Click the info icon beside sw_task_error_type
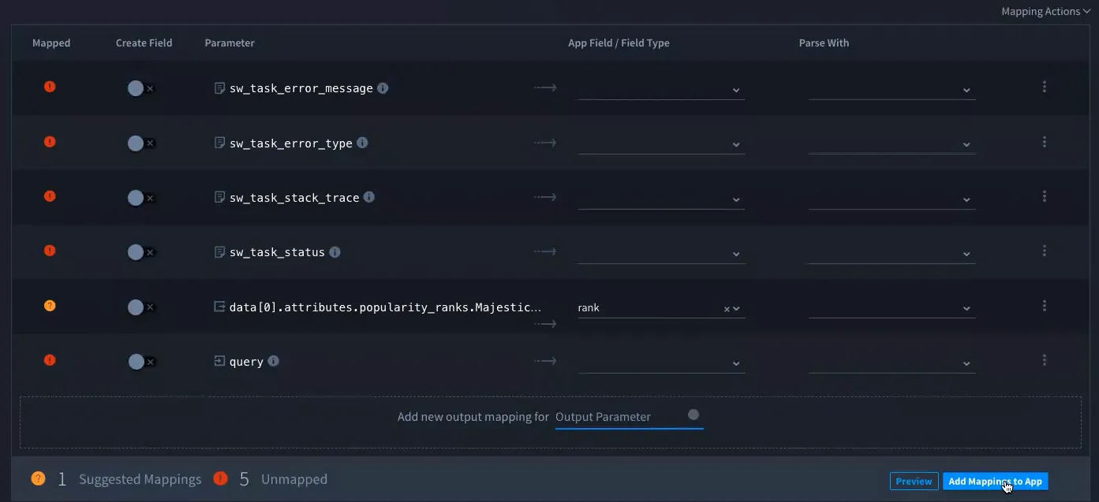 (x=362, y=143)
